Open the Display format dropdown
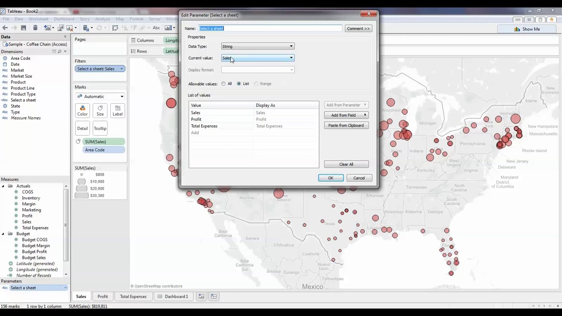 (x=258, y=70)
